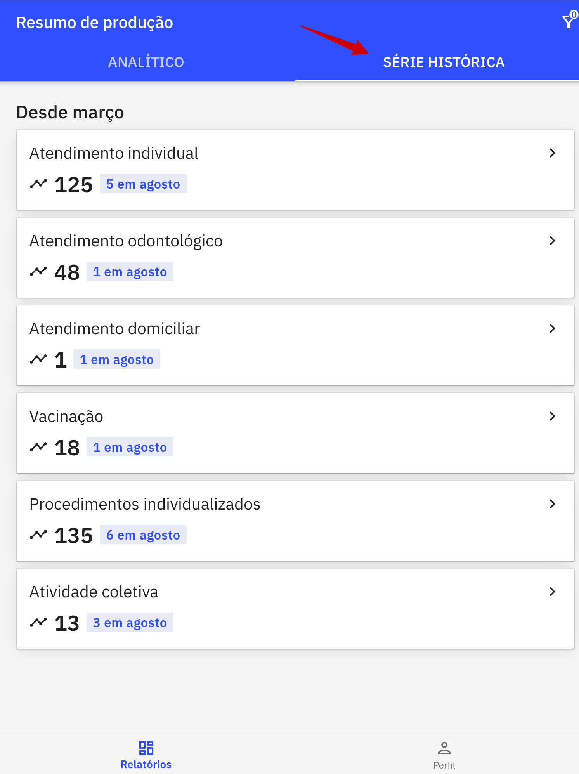The image size is (579, 774).
Task: Expand Atendimento individual chevron
Action: [552, 153]
